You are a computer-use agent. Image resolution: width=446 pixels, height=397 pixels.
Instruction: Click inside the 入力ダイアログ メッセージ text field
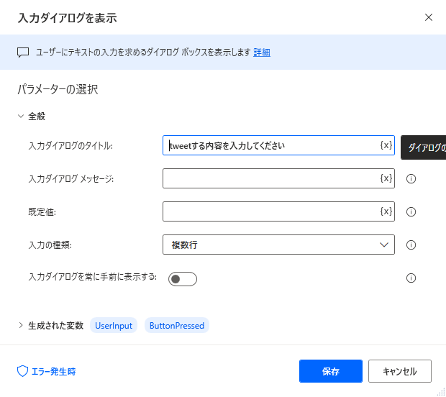[271, 178]
